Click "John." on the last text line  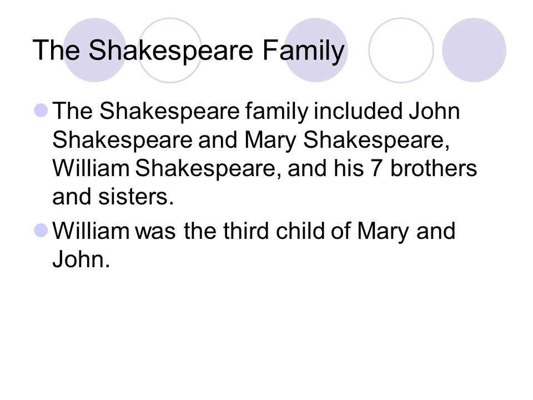[x=81, y=259]
